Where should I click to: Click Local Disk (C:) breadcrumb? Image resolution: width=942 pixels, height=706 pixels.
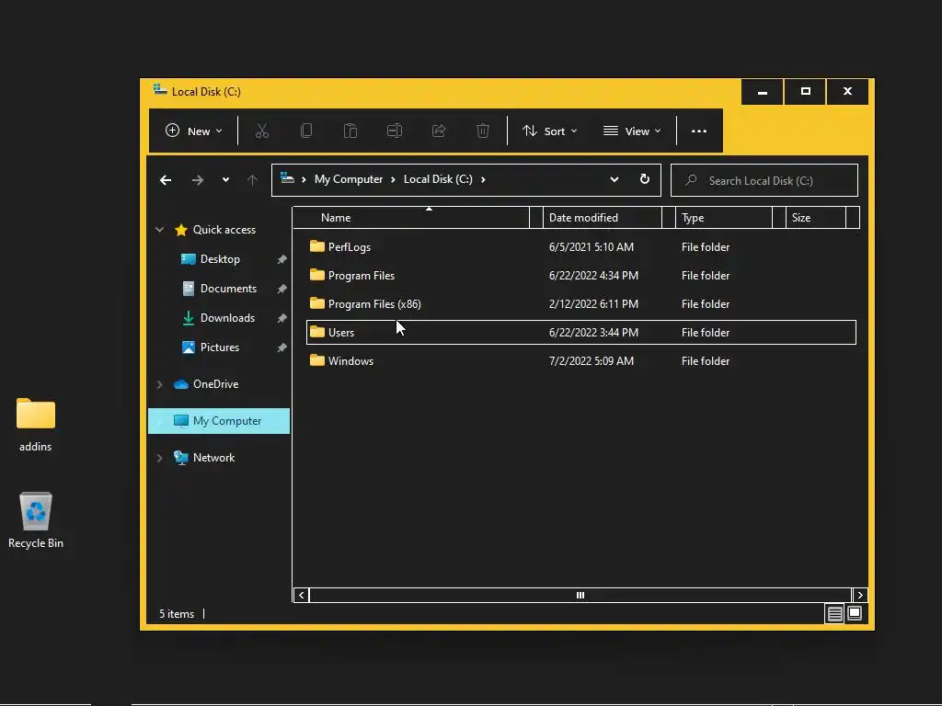pyautogui.click(x=438, y=179)
